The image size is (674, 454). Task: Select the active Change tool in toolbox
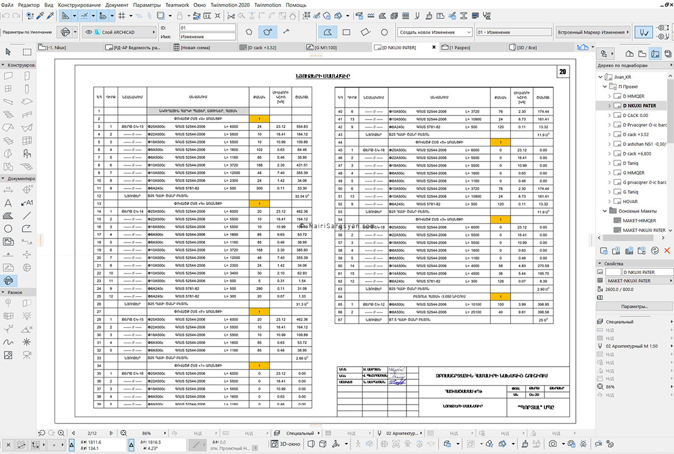coord(8,280)
